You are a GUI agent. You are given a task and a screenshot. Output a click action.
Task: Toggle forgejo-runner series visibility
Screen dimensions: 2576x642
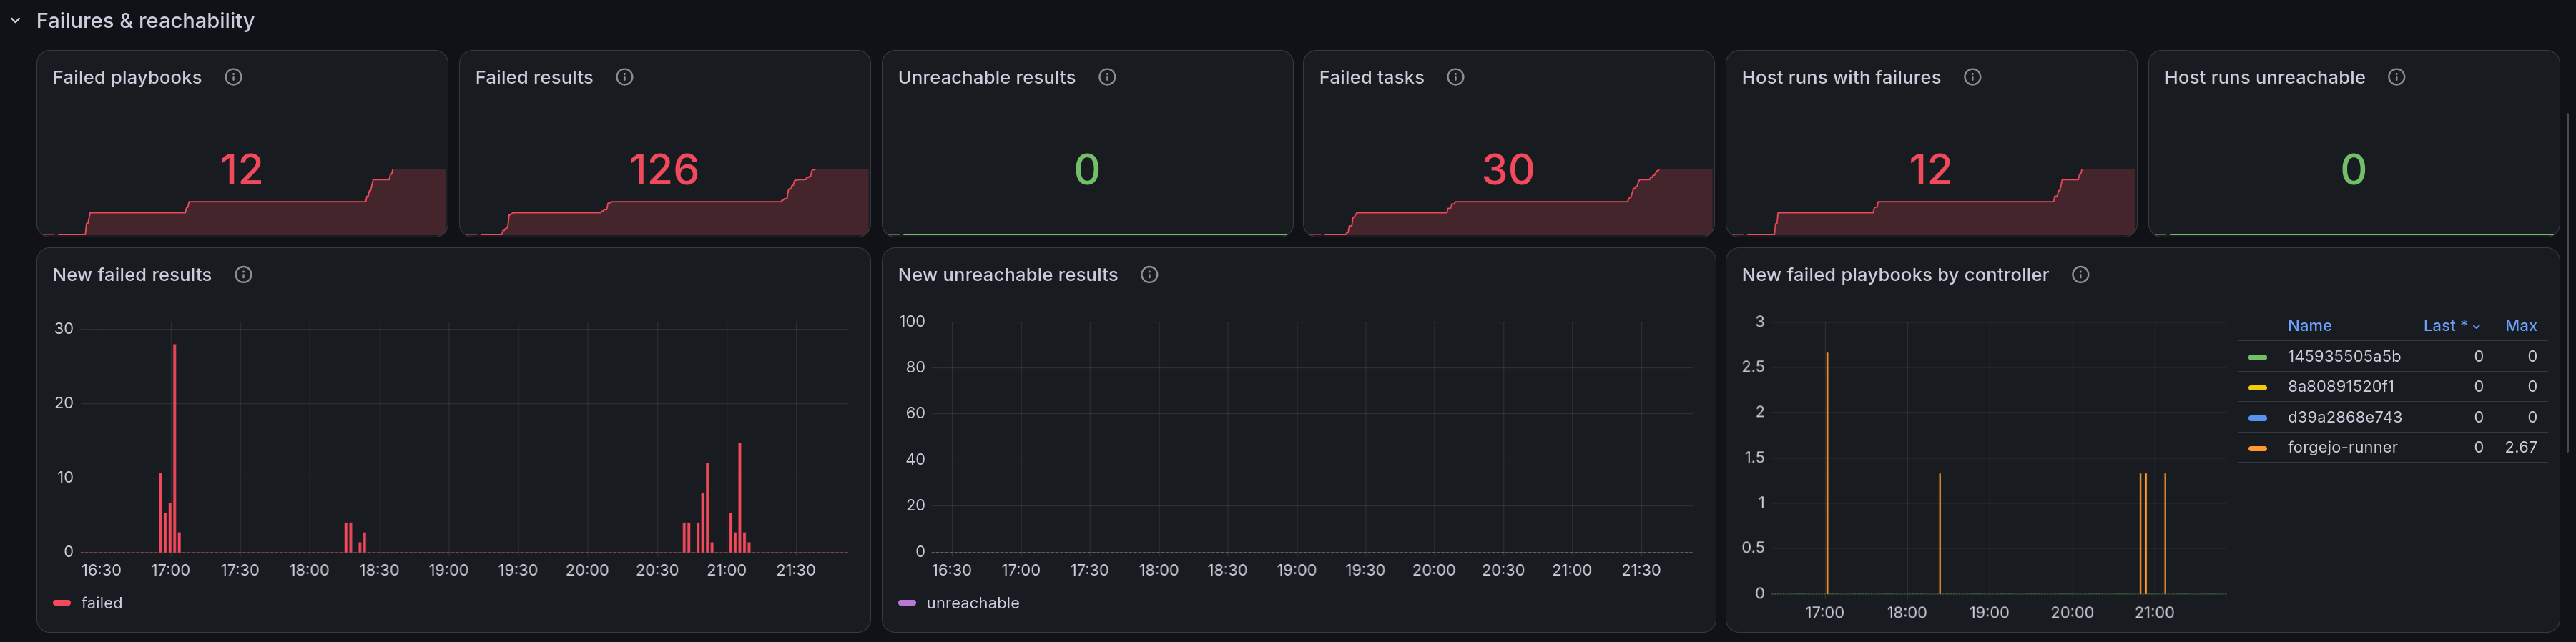click(x=2342, y=447)
